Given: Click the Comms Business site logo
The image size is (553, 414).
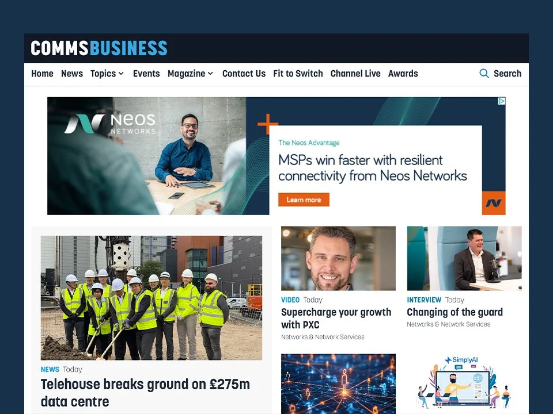Looking at the screenshot, I should 99,48.
